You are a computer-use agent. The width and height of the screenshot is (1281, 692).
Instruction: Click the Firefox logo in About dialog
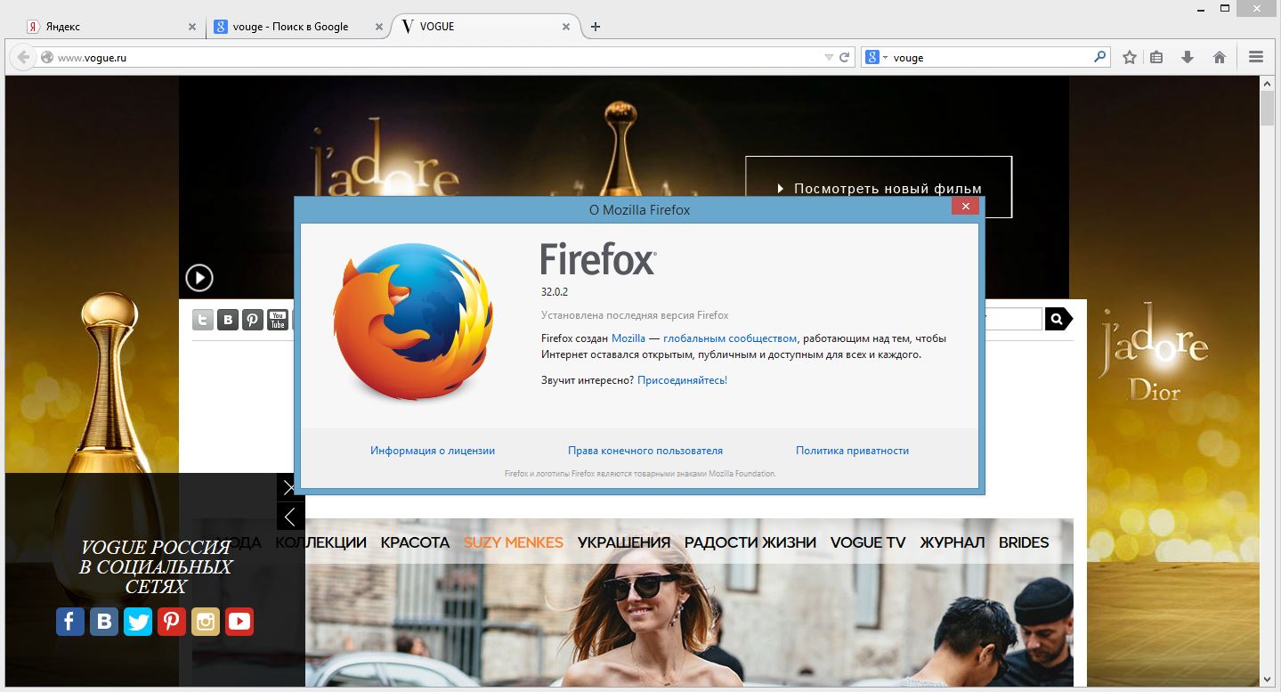click(x=413, y=322)
